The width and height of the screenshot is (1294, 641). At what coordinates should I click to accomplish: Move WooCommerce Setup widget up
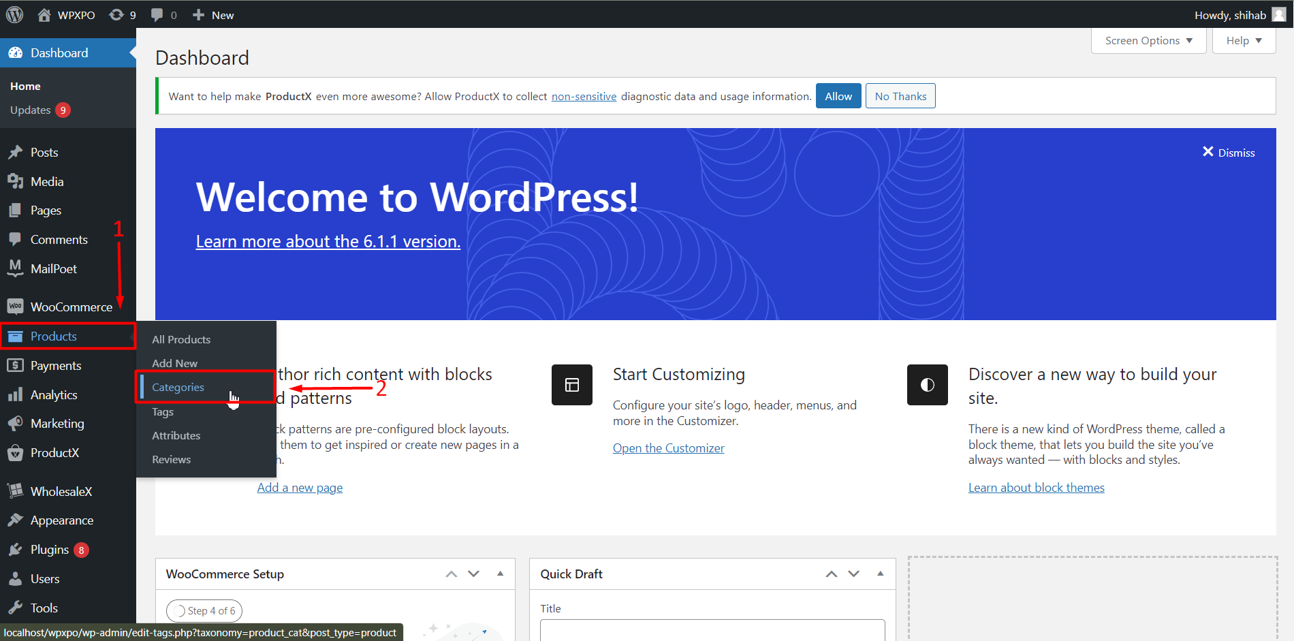452,574
